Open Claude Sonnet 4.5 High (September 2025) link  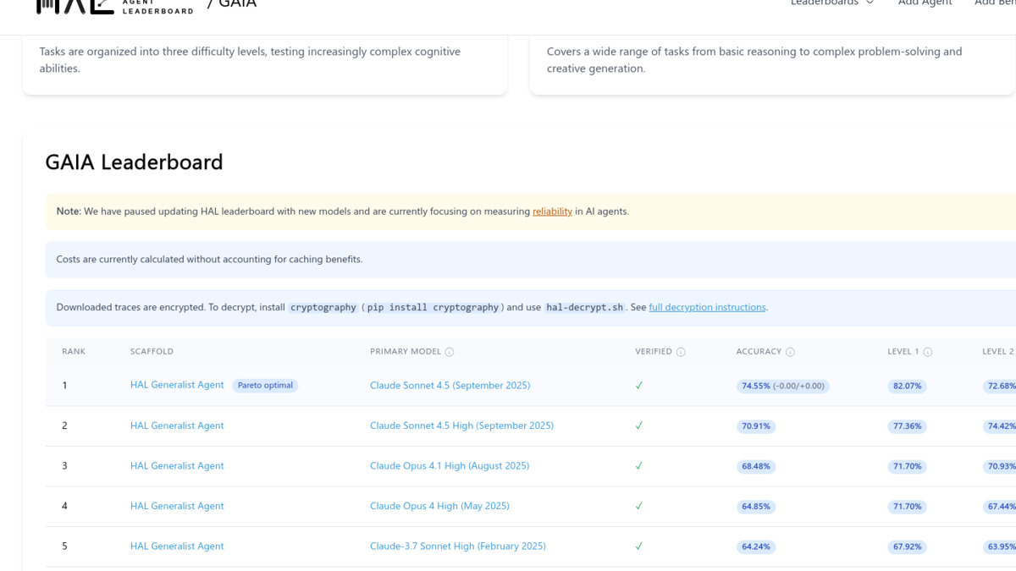click(x=461, y=426)
